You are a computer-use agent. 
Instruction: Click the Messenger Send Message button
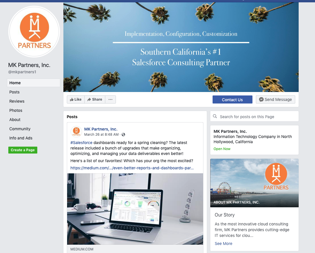coord(275,99)
